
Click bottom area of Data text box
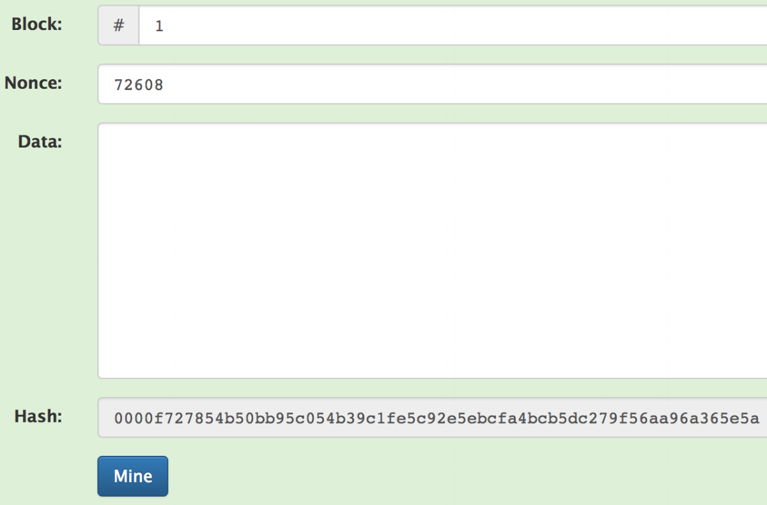tap(432, 364)
